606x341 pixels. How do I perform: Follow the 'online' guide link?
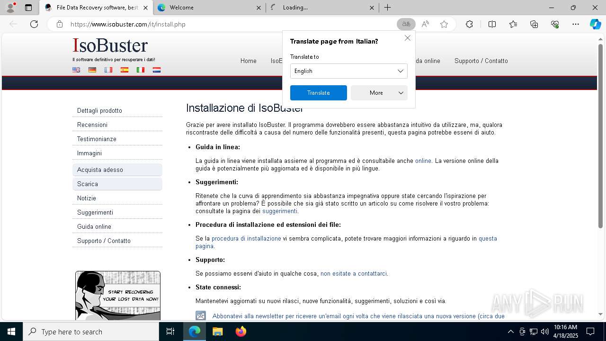click(x=423, y=161)
